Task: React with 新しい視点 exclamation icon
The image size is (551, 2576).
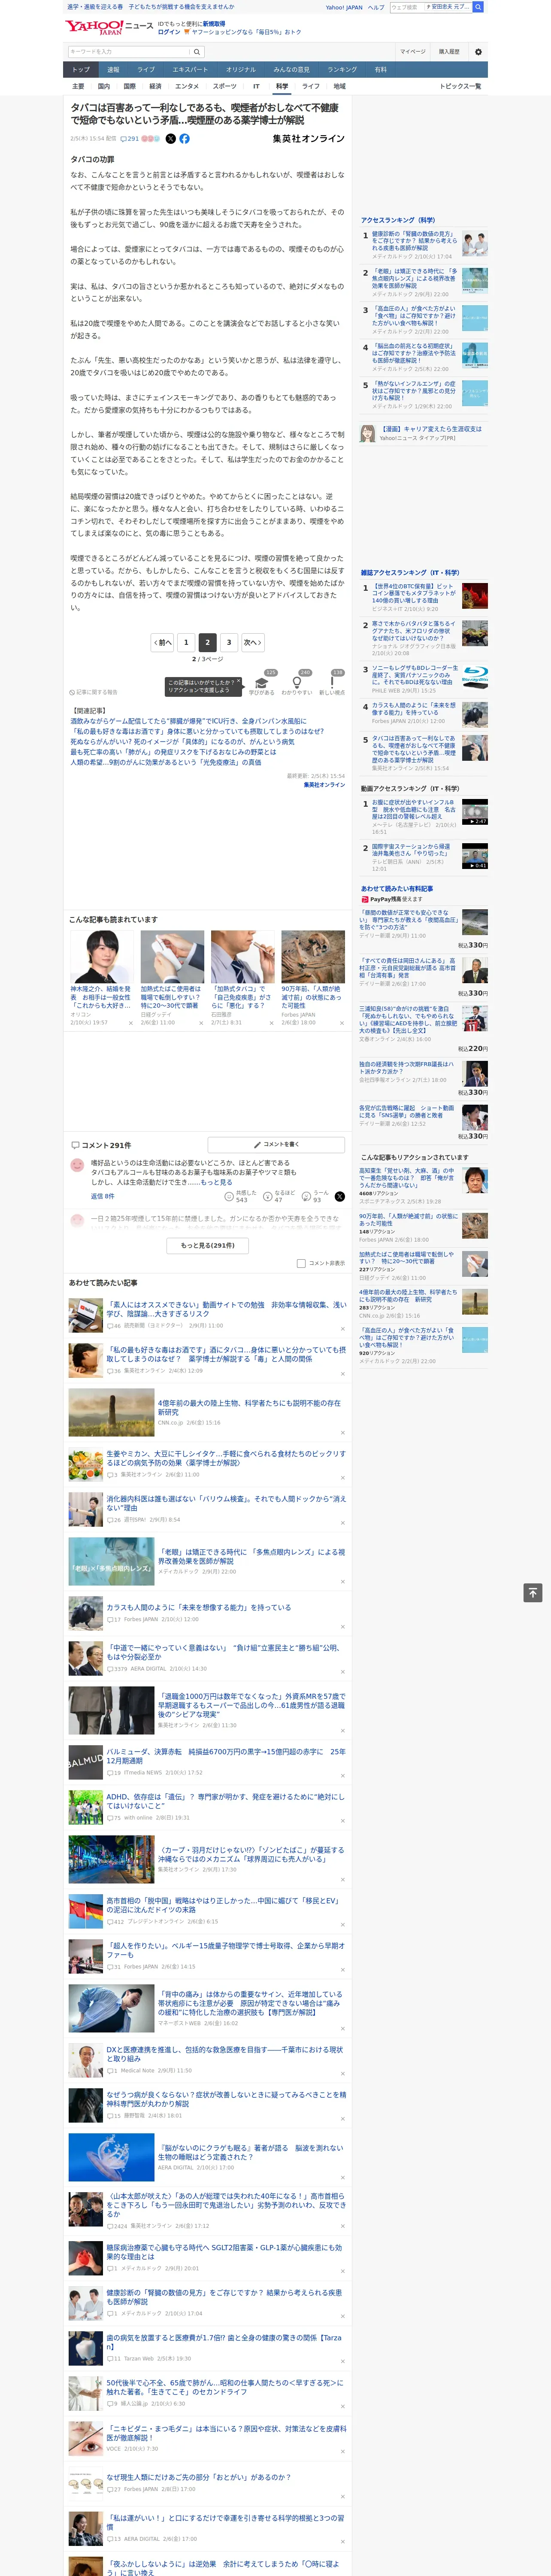Action: (x=332, y=683)
